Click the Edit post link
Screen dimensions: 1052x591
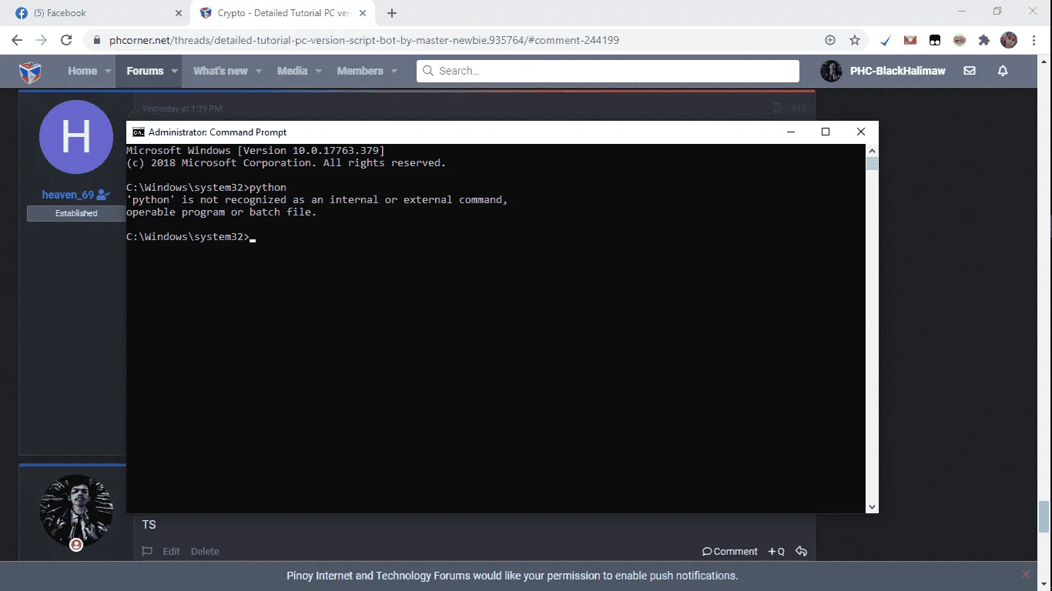pyautogui.click(x=171, y=551)
